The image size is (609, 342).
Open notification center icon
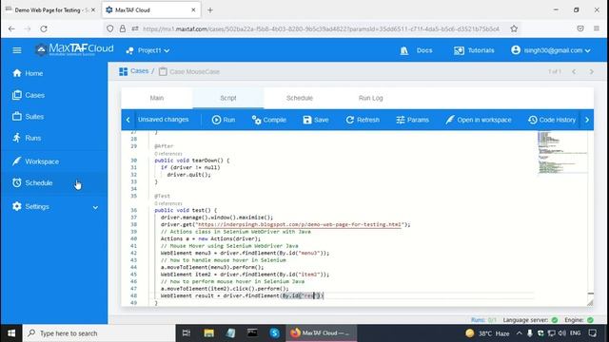[x=592, y=333]
